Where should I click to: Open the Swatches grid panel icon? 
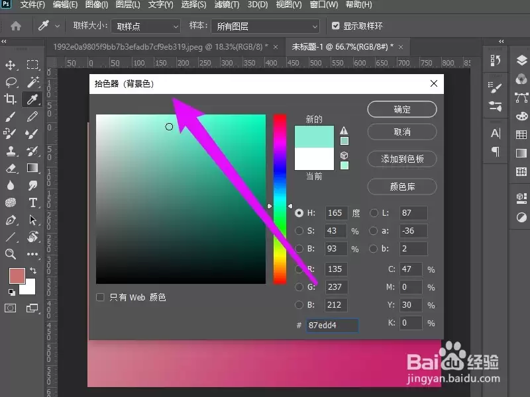click(x=521, y=135)
